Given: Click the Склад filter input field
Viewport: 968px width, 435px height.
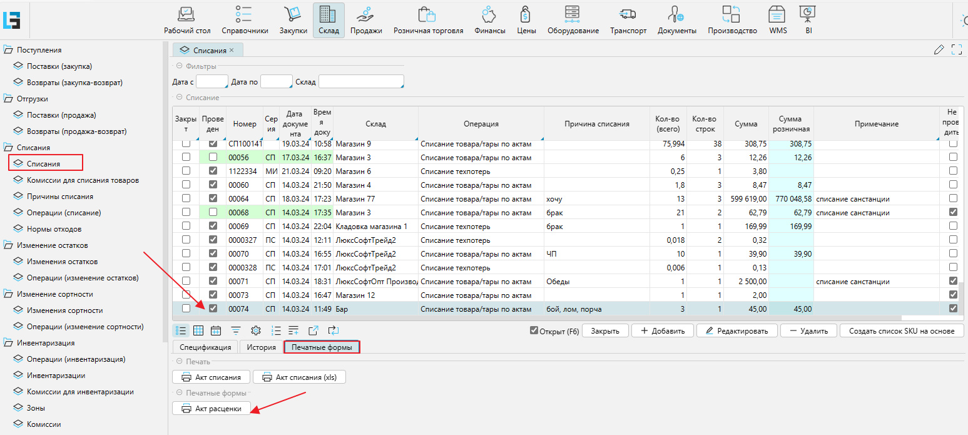Looking at the screenshot, I should (x=360, y=82).
